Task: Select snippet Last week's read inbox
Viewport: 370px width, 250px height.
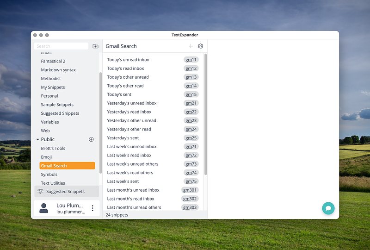Action: coord(153,155)
